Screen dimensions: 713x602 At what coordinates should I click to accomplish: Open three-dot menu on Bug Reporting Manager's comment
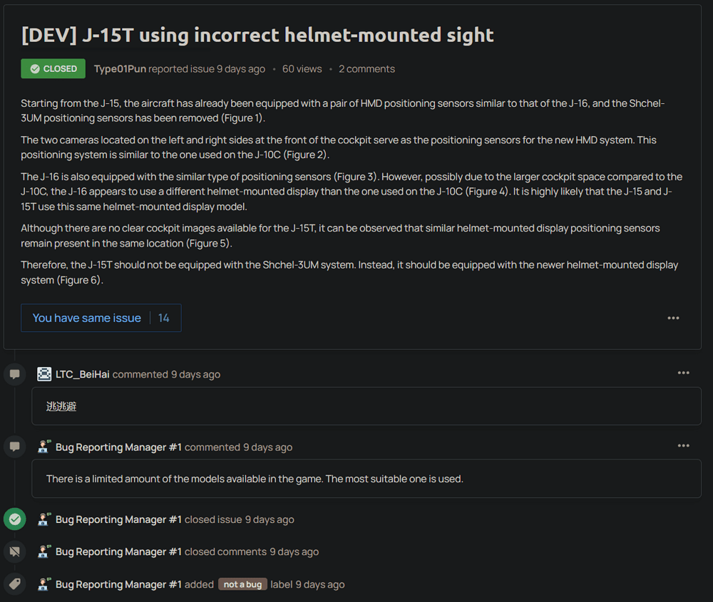(683, 445)
